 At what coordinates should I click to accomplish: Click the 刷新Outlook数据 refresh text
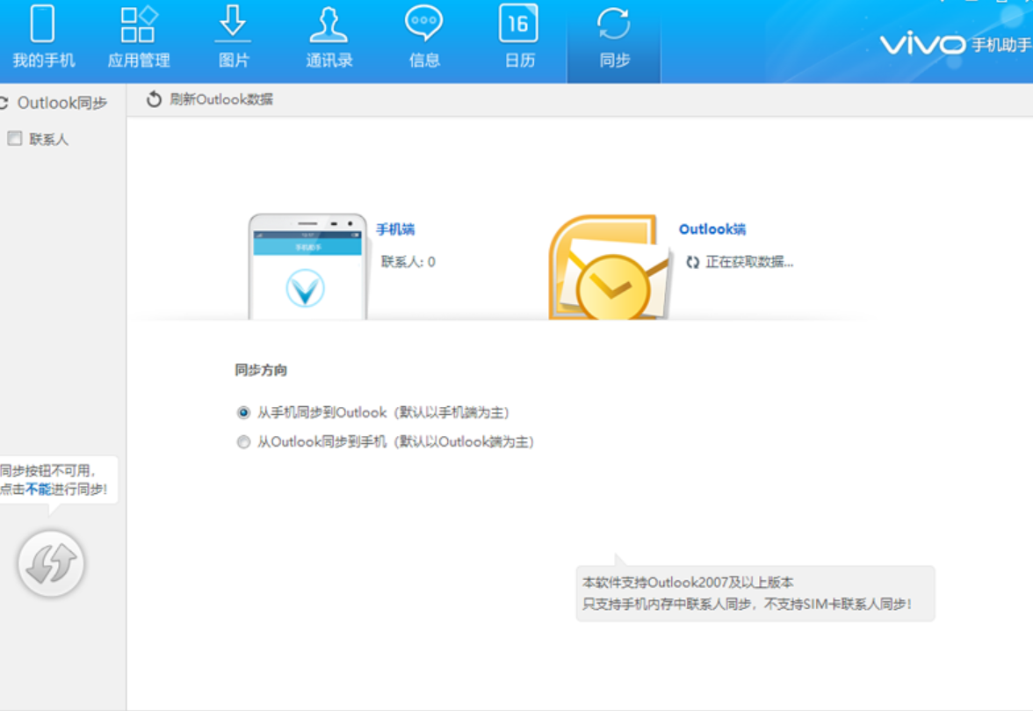pos(221,99)
